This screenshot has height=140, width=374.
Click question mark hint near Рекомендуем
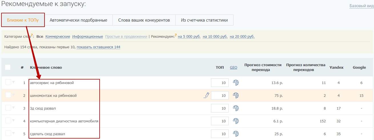[x=176, y=35]
